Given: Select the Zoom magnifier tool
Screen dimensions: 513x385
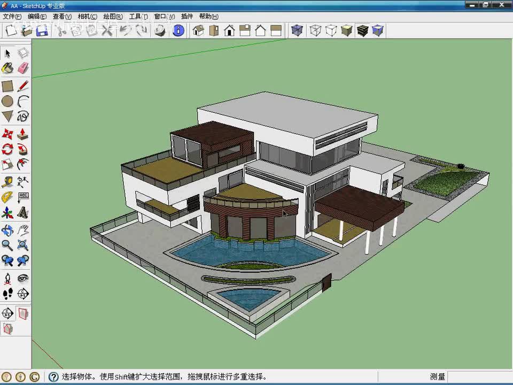Looking at the screenshot, I should point(7,245).
